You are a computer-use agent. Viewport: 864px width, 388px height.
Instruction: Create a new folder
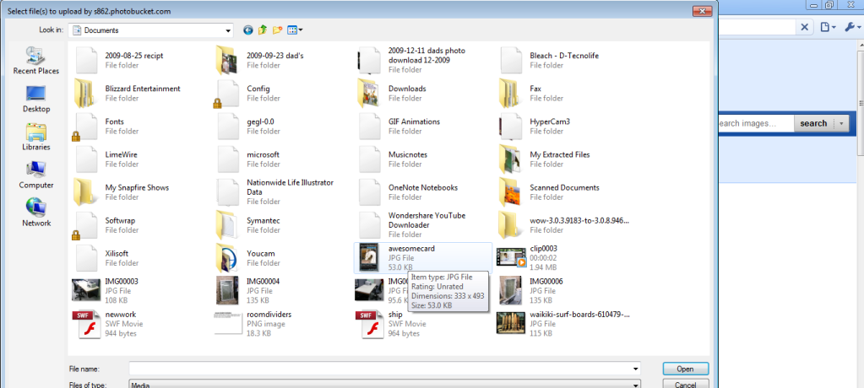[x=277, y=30]
